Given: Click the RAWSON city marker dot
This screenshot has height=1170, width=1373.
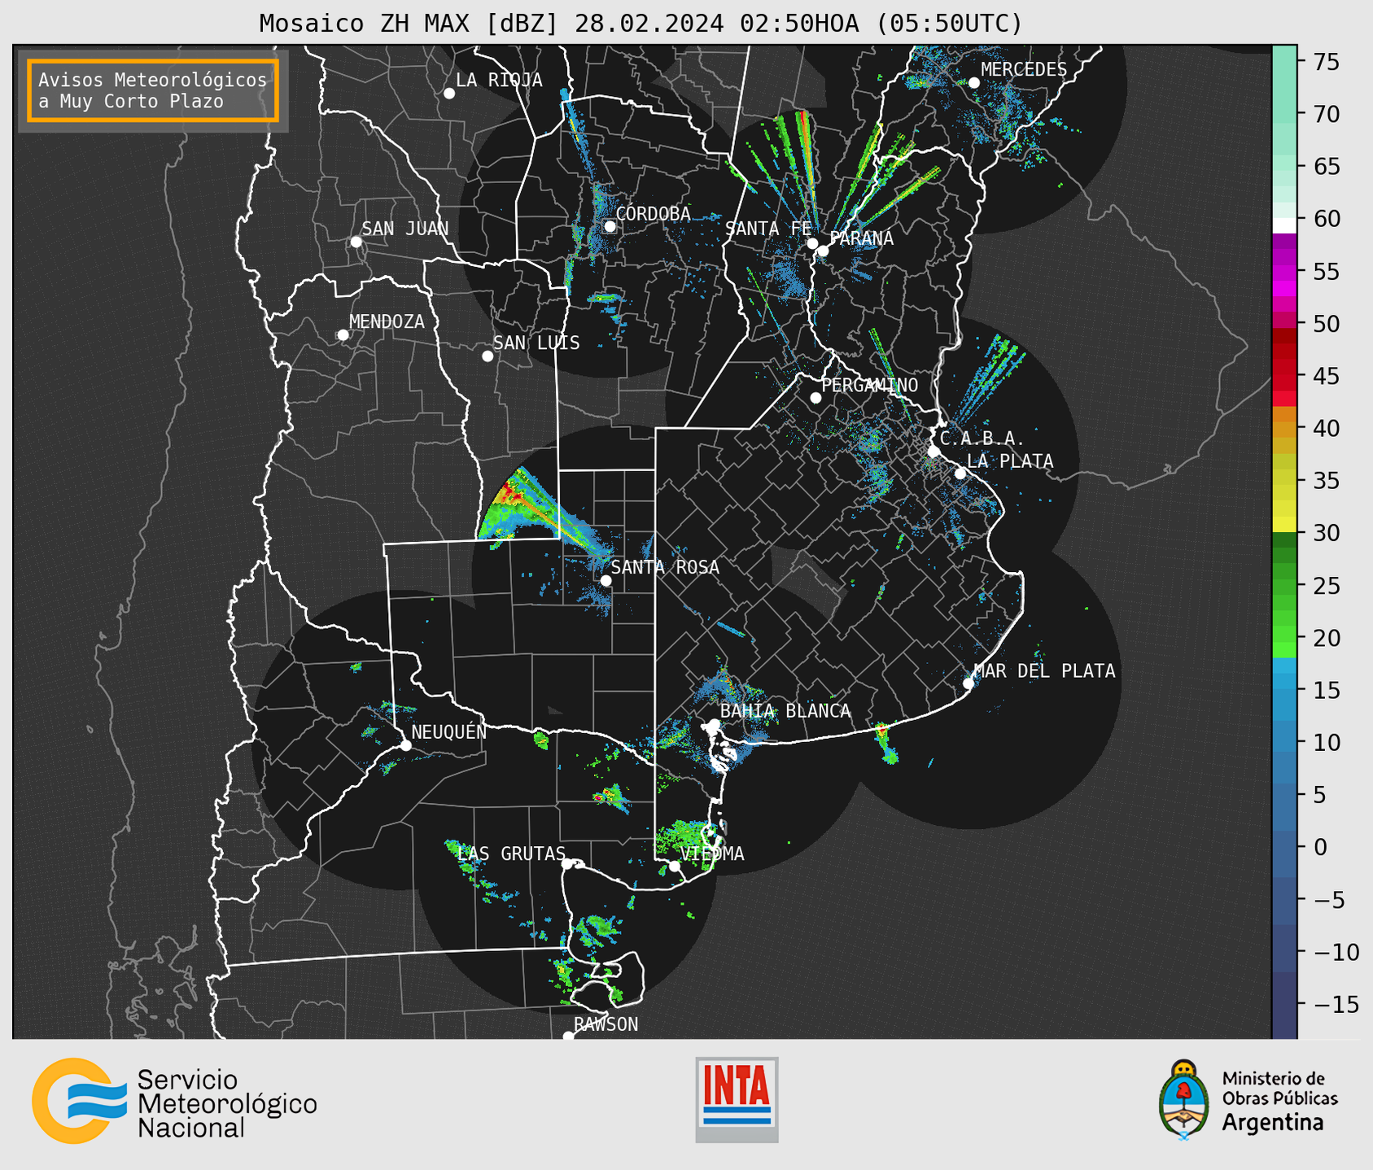Looking at the screenshot, I should tap(568, 1037).
